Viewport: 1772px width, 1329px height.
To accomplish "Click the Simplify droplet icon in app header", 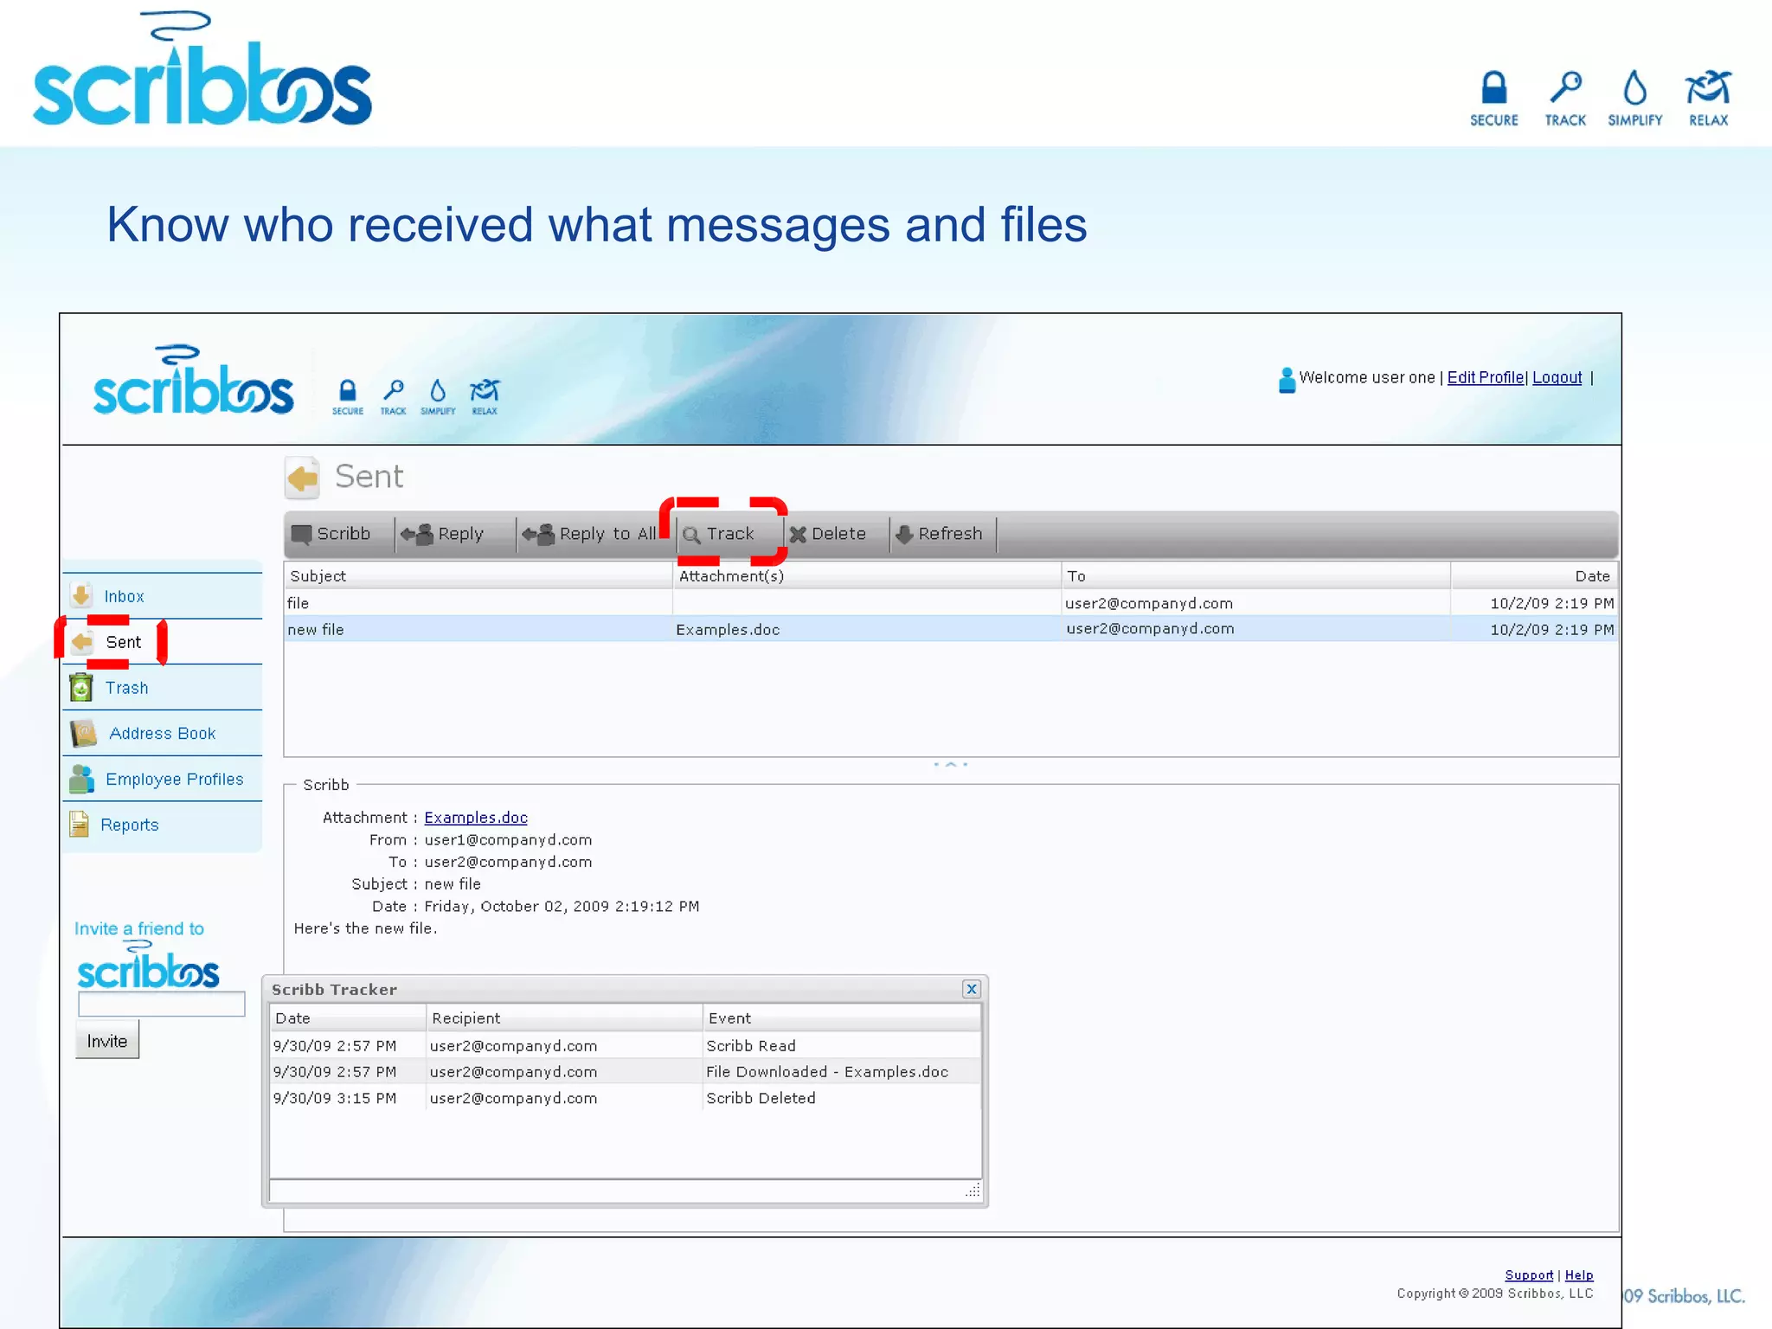I will coord(438,397).
